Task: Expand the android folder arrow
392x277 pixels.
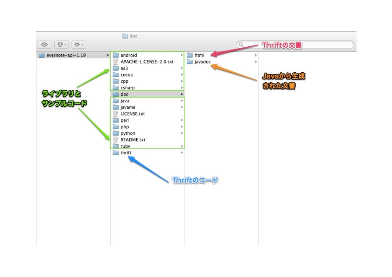Action: (x=182, y=55)
